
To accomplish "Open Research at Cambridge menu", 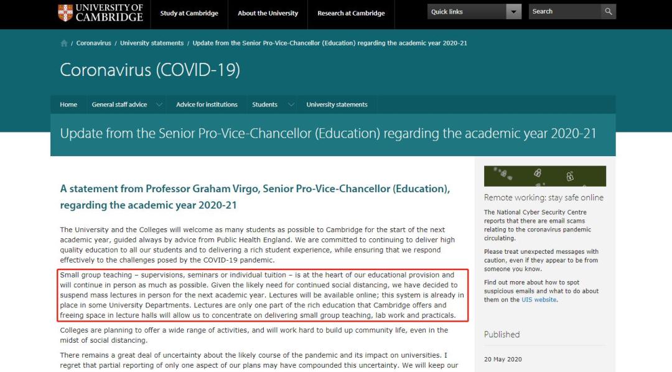I will coord(351,13).
